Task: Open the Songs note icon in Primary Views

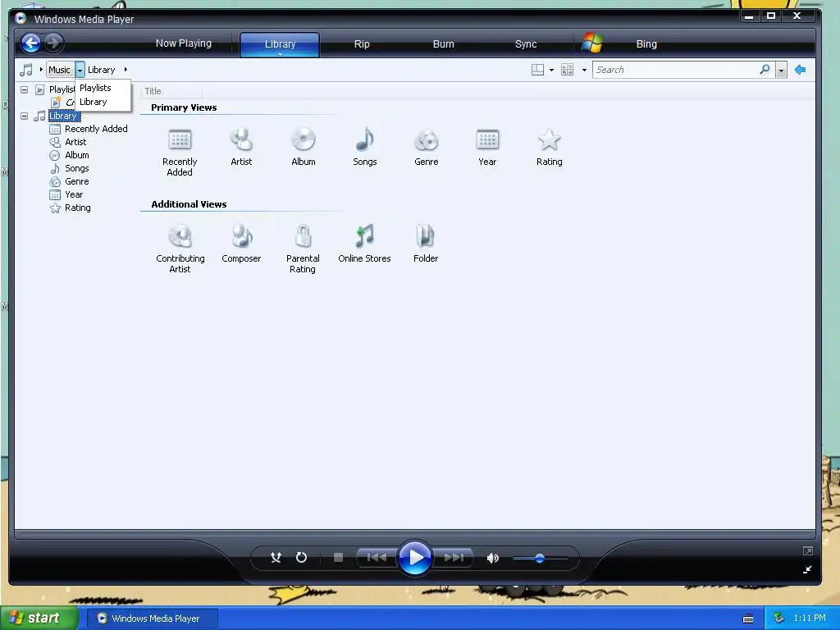Action: click(365, 139)
